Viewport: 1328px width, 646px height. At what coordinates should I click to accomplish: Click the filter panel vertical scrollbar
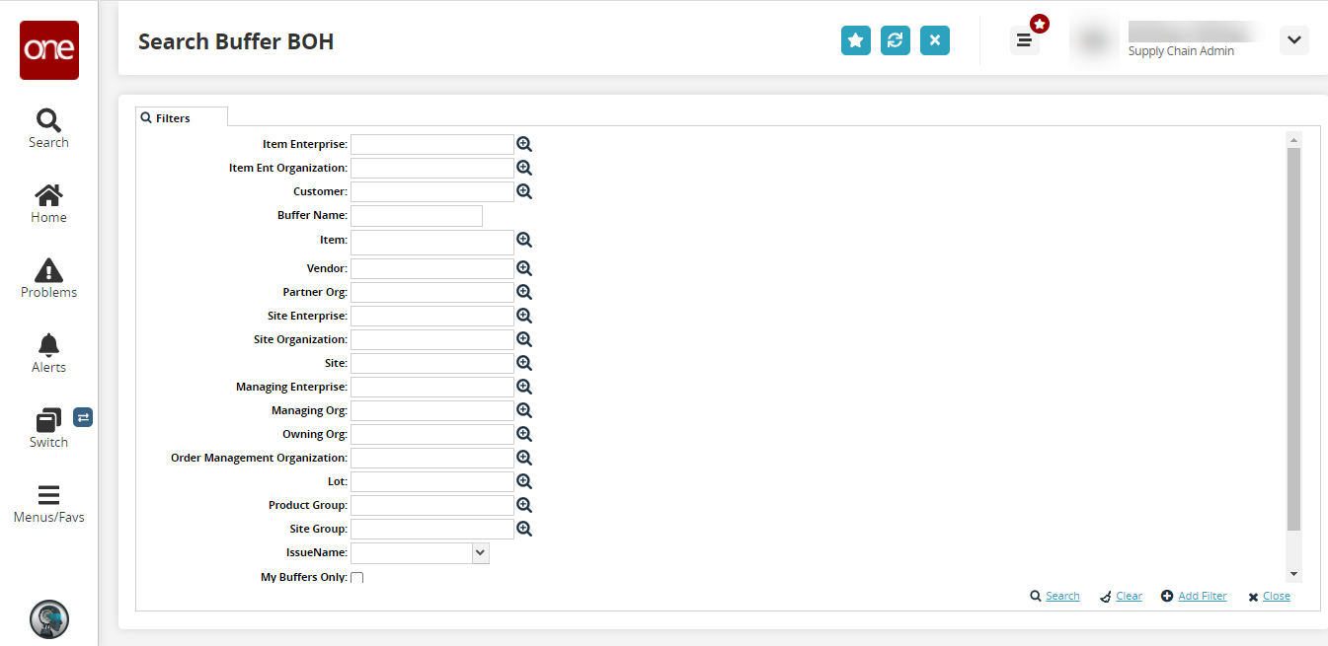click(1294, 338)
